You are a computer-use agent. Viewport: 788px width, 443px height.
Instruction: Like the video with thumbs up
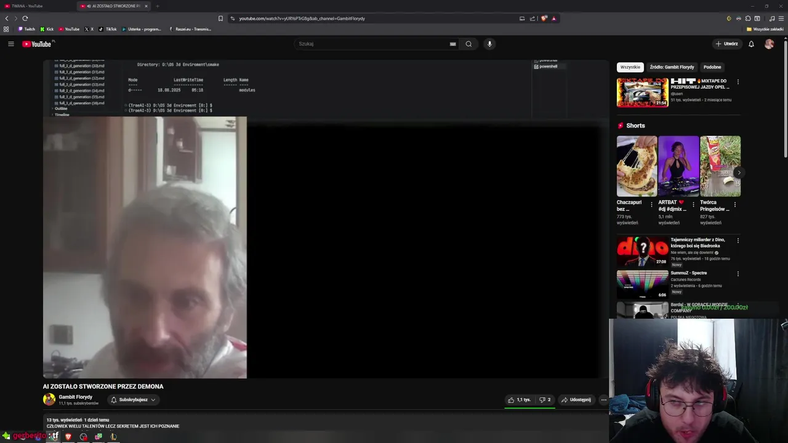519,400
